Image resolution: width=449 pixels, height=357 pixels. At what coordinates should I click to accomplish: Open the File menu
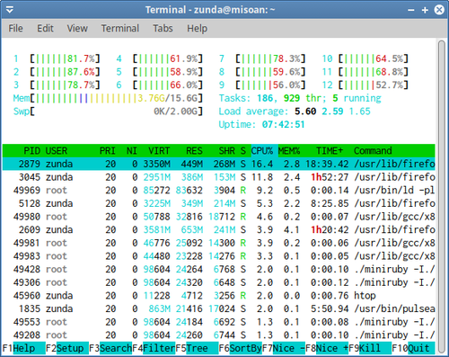pos(15,29)
